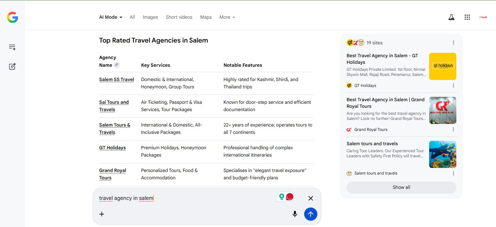Open Search Labs flask icon

[x=451, y=17]
